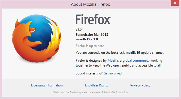Click the registered symbol beside Firefox wordmark
Screen dimensions: 181x99
coord(111,18)
